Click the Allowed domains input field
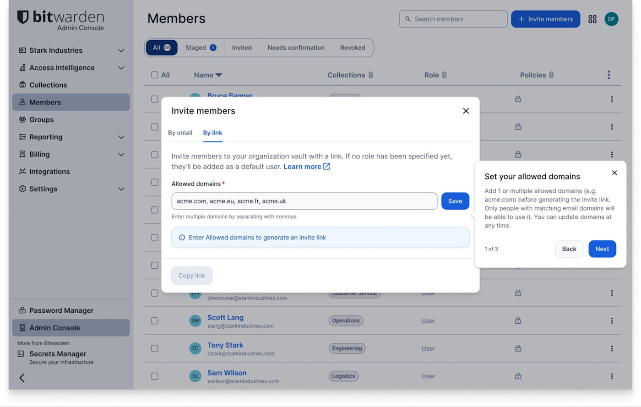 [304, 201]
